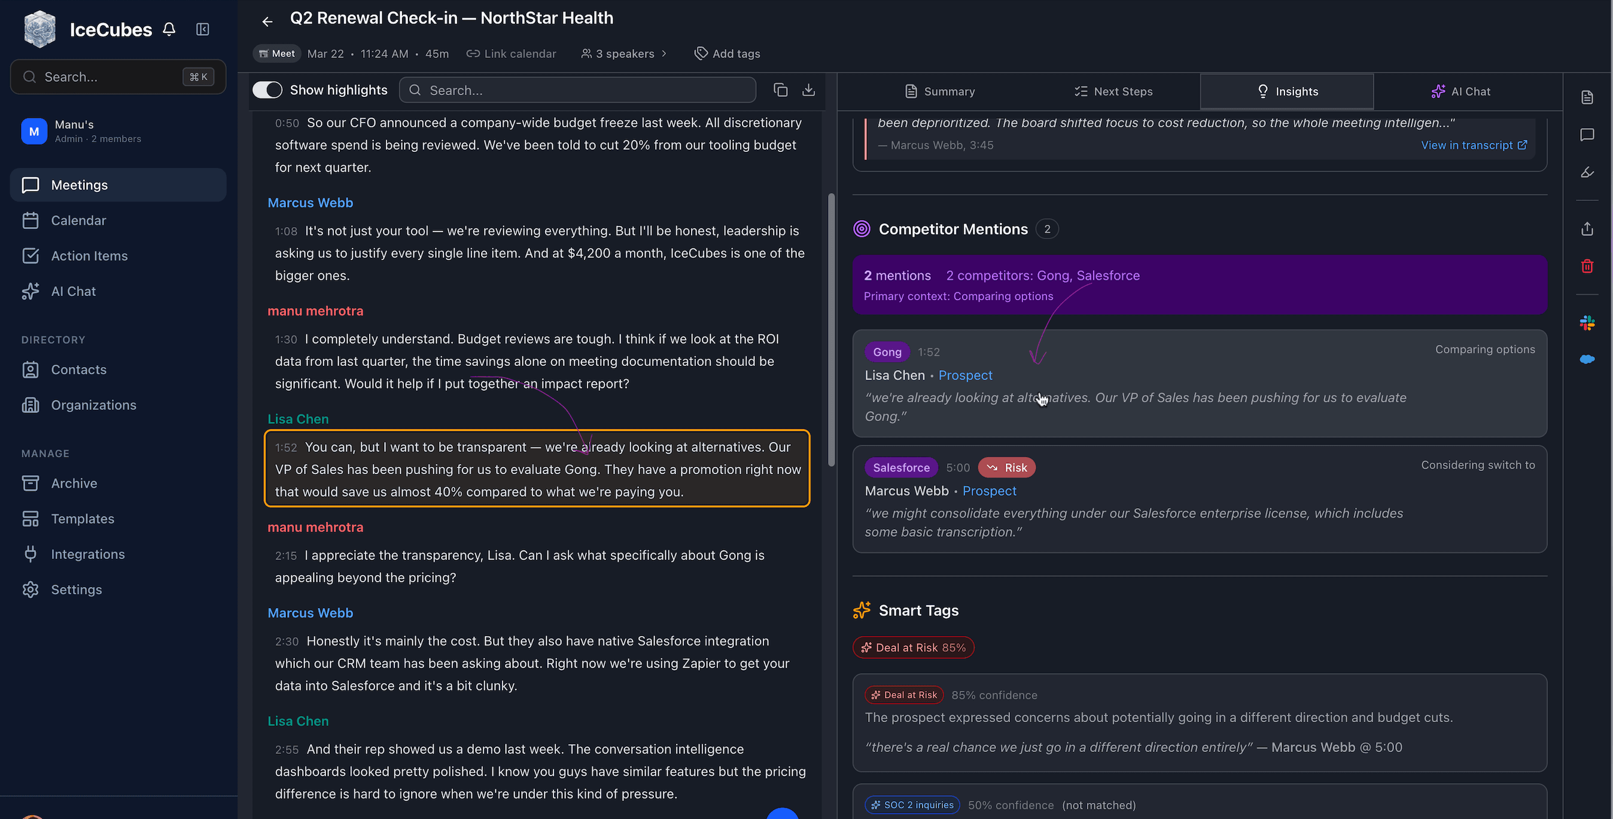Expand the 3 speakers list

tap(623, 53)
